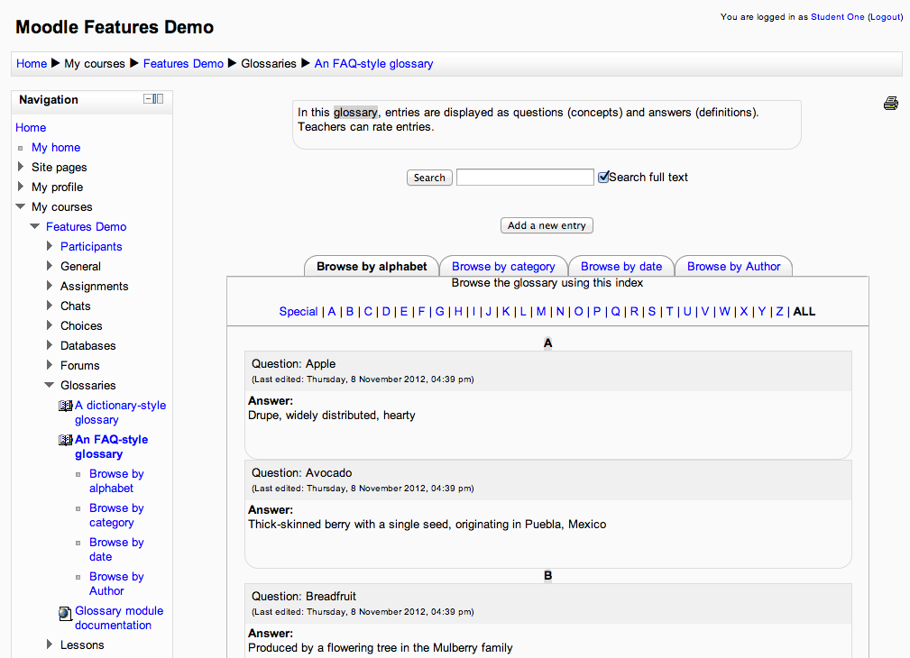Open Features Demo in the breadcrumb

[x=183, y=64]
